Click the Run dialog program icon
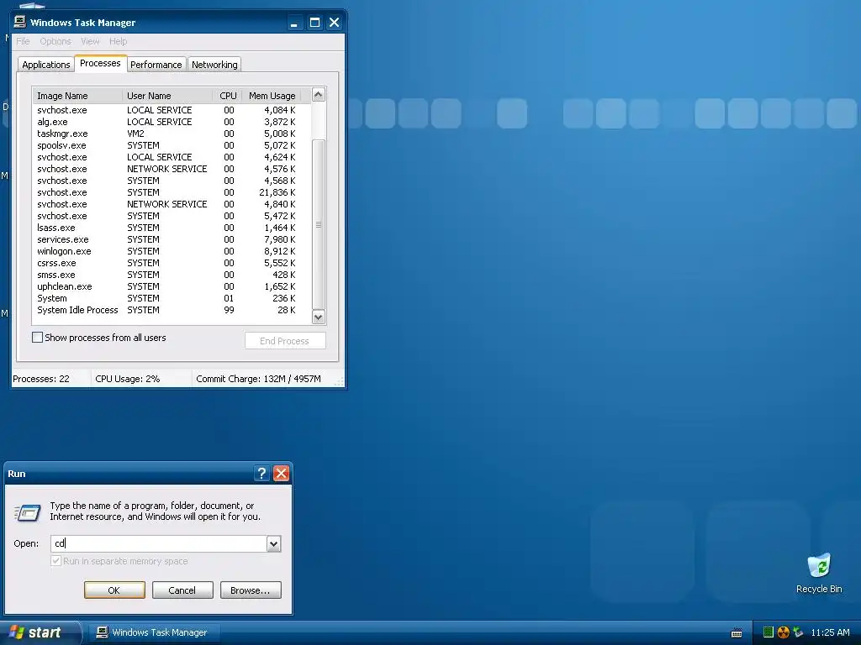 tap(28, 512)
